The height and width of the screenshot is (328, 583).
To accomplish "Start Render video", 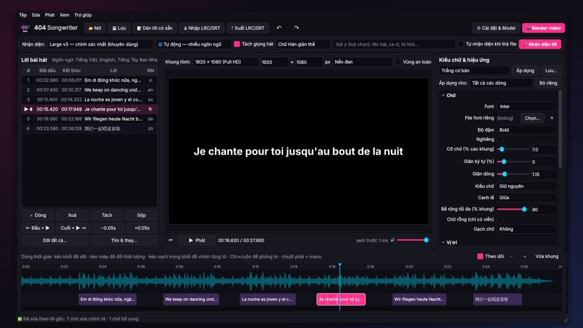I will click(543, 28).
